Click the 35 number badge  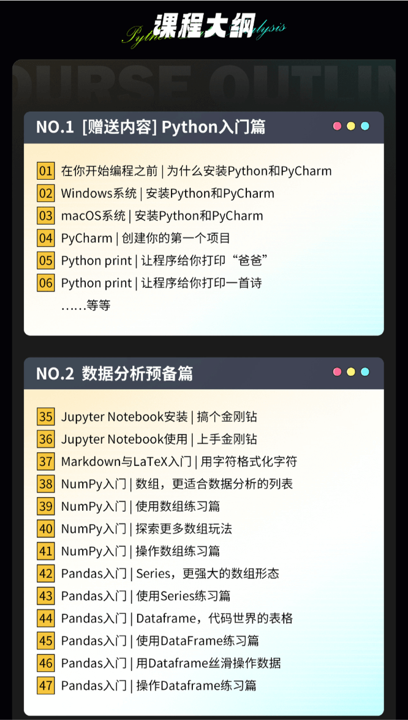pos(45,417)
